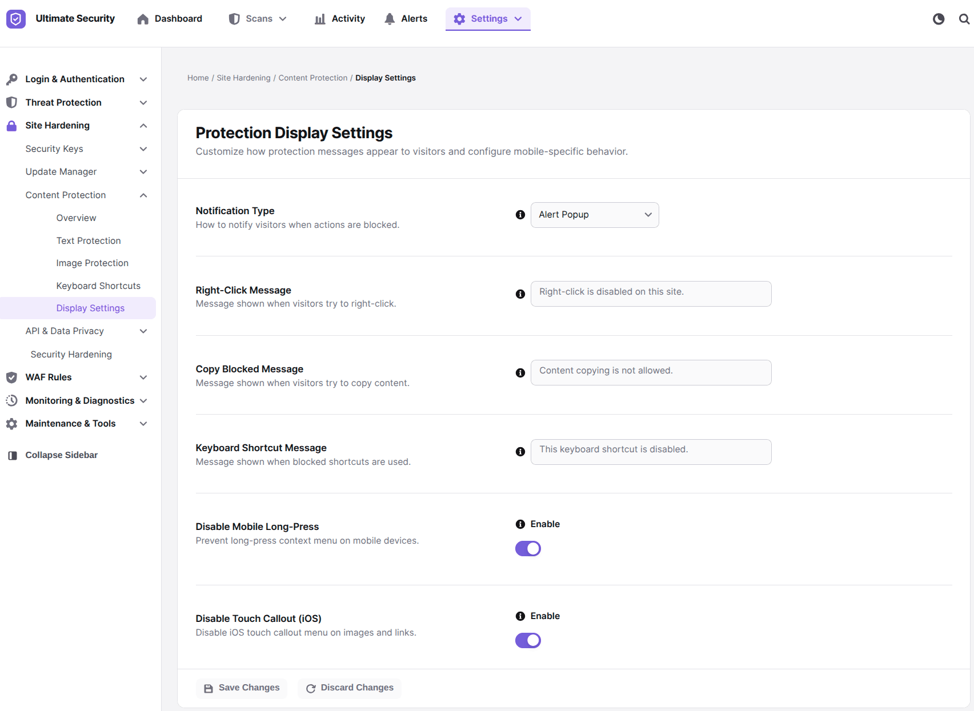Image resolution: width=974 pixels, height=711 pixels.
Task: Toggle Disable Mobile Long-Press switch
Action: 528,549
